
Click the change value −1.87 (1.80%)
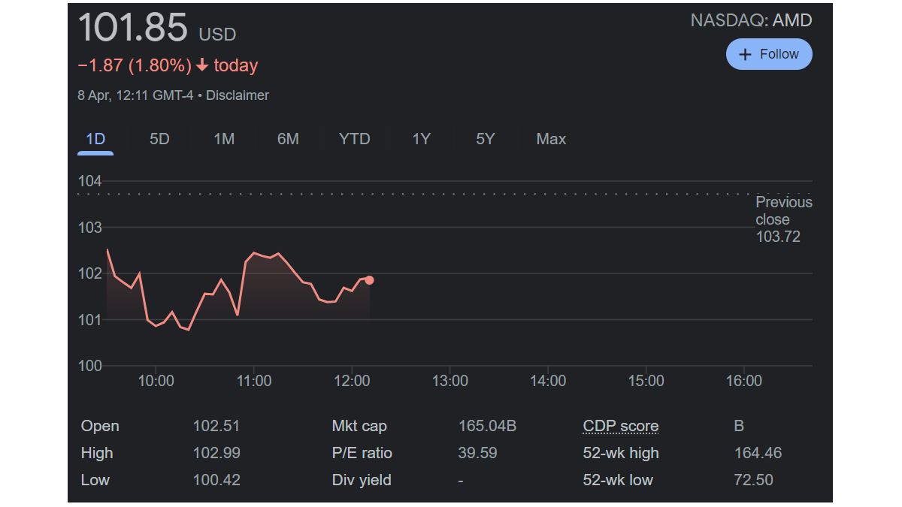[x=135, y=65]
